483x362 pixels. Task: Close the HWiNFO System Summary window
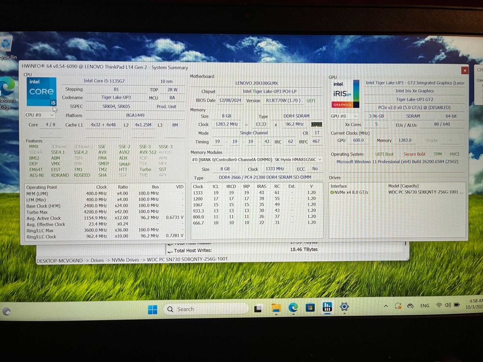pos(464,70)
